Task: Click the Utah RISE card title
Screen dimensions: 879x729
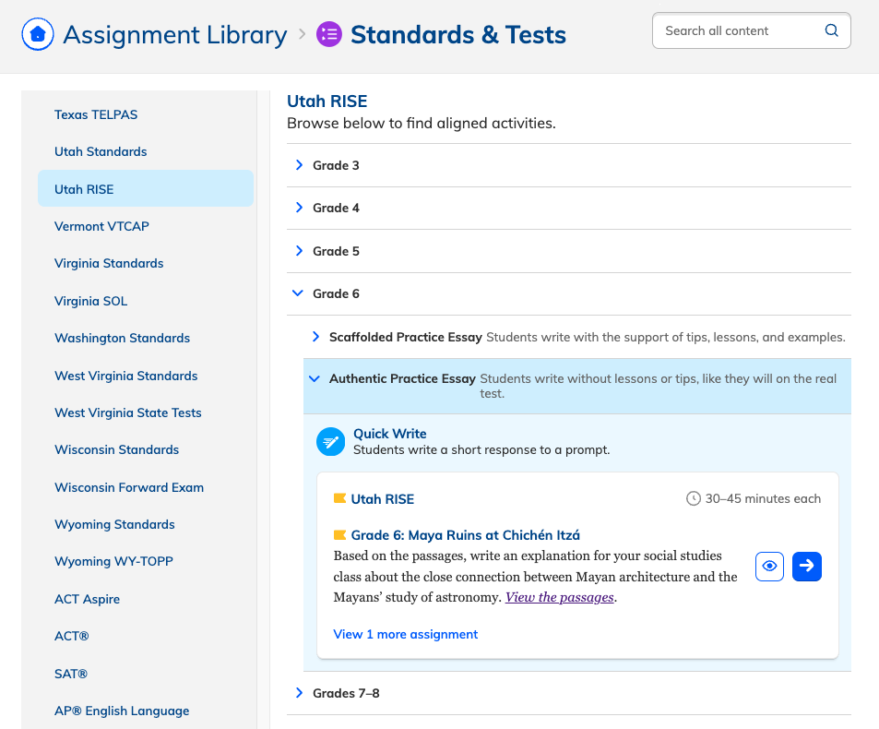Action: [x=383, y=499]
